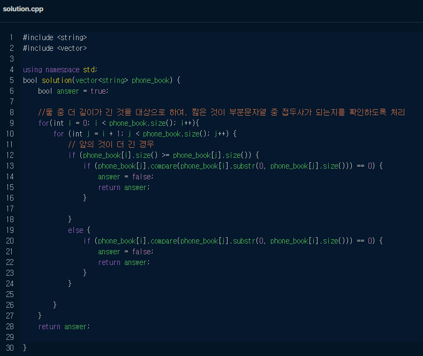Image resolution: width=423 pixels, height=356 pixels.
Task: Click line number 17 in the gutter
Action: pyautogui.click(x=10, y=209)
